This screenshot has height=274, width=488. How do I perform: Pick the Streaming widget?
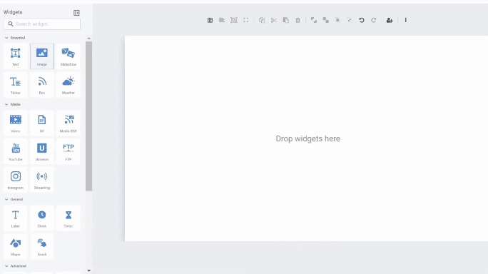coord(42,180)
